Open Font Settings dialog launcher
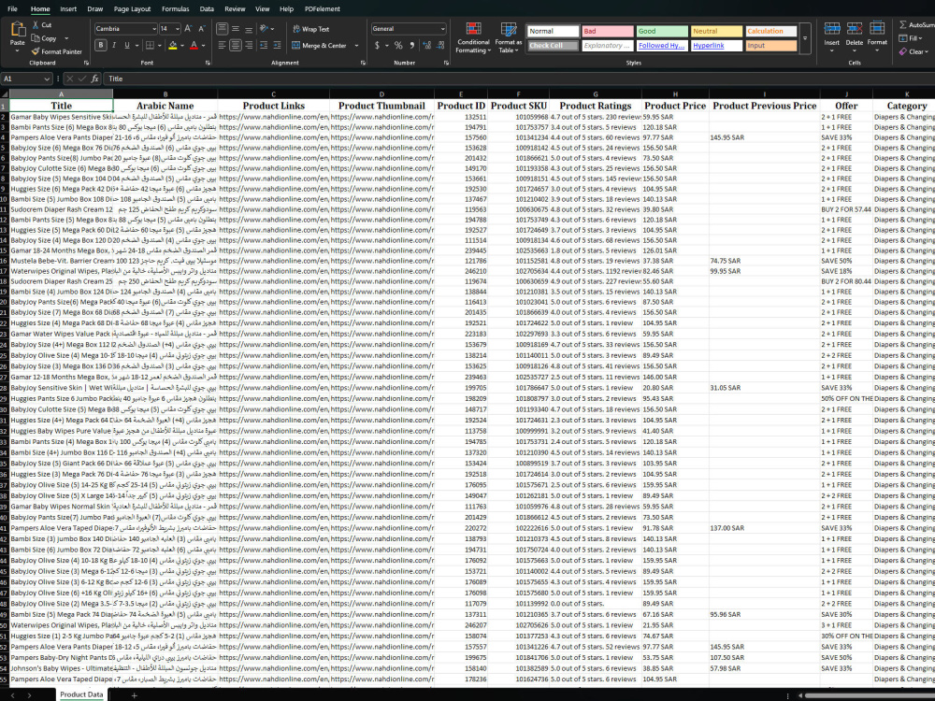 [x=208, y=63]
